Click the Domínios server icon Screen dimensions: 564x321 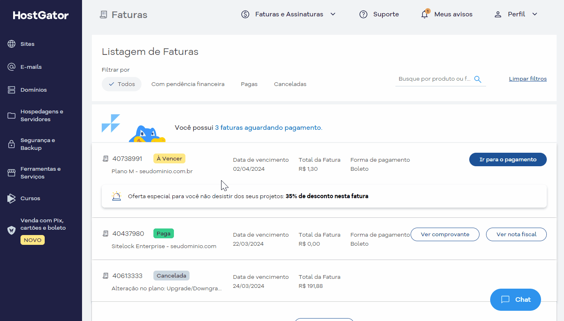pyautogui.click(x=11, y=90)
